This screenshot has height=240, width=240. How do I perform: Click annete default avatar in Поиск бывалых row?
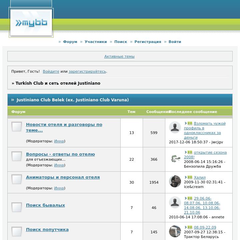coord(175,202)
